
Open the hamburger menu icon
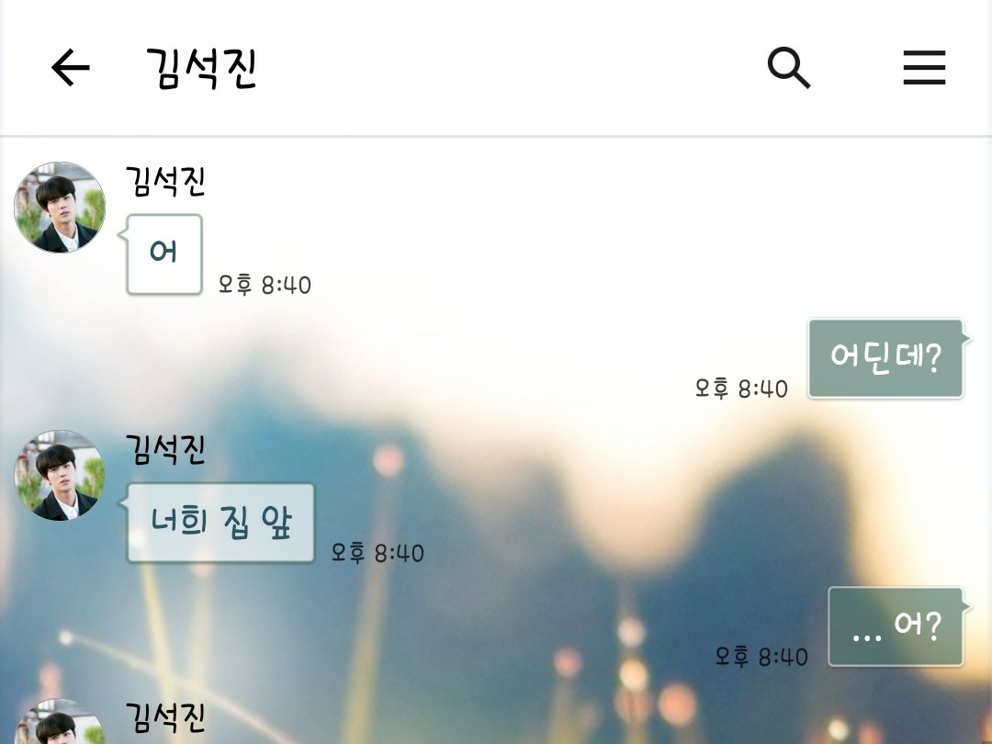[924, 67]
